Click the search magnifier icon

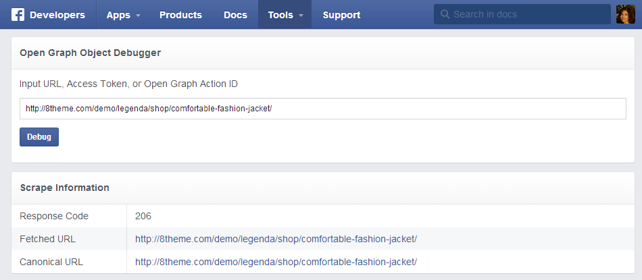click(445, 14)
